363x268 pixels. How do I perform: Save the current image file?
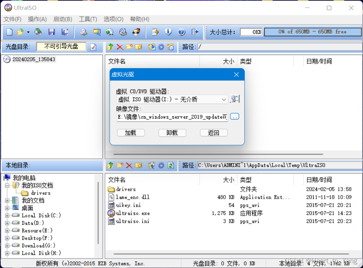(x=52, y=32)
